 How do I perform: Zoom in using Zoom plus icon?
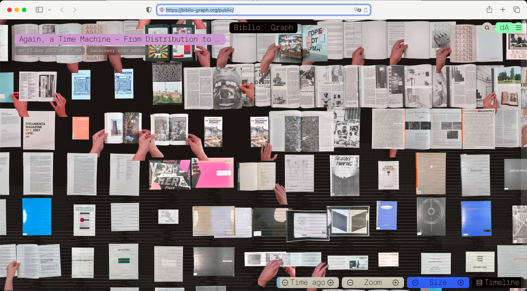tap(396, 283)
